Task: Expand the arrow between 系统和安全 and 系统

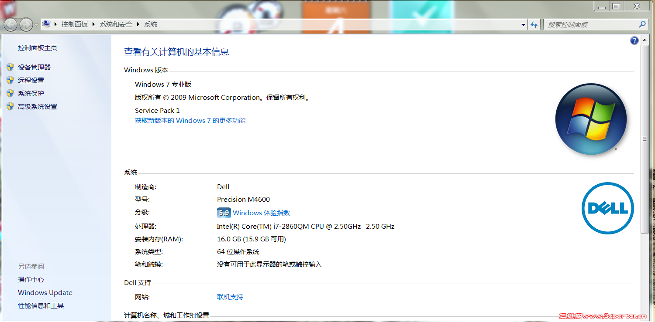Action: tap(138, 24)
